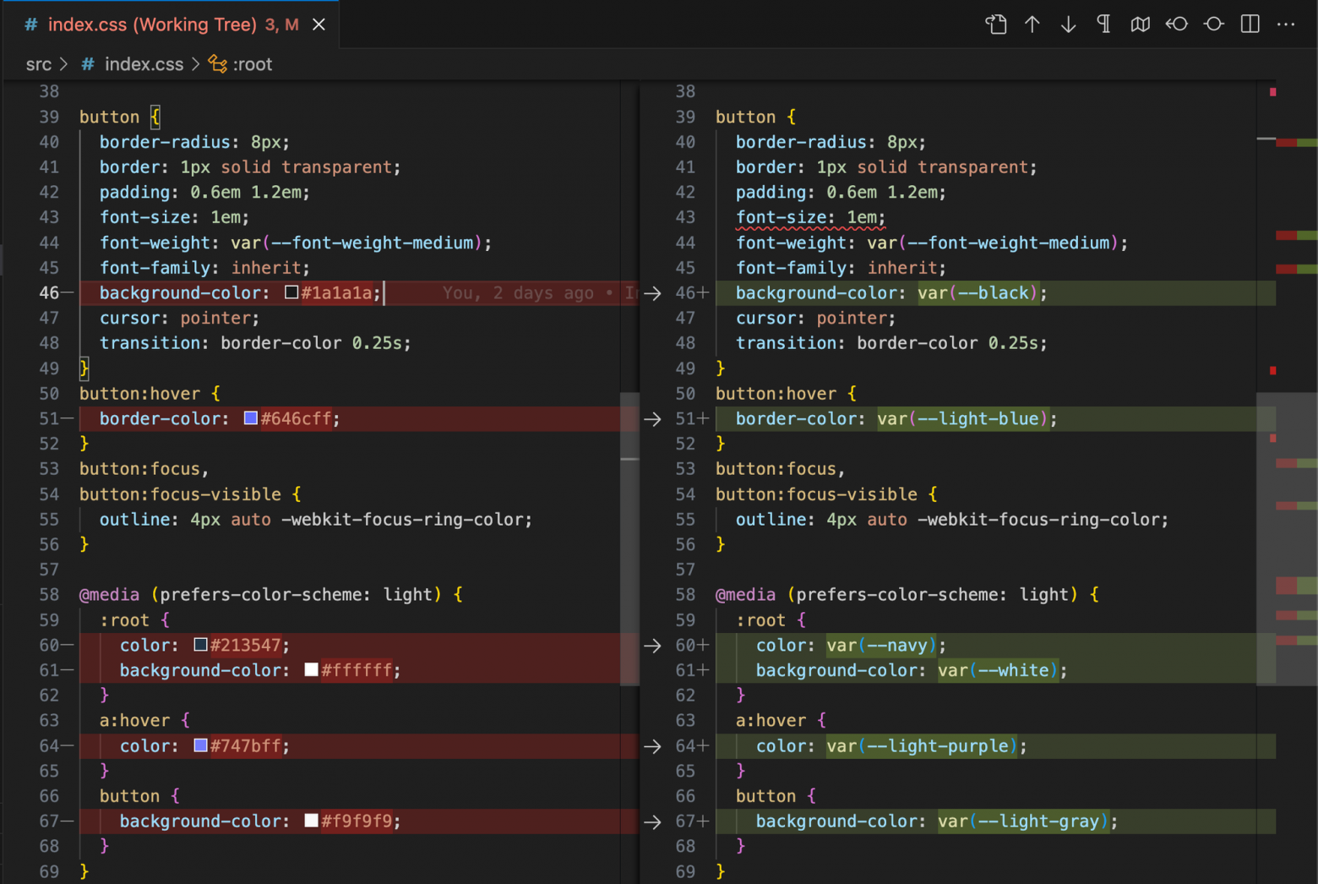Open color picker for #1a1a1a swatch

pyautogui.click(x=291, y=292)
